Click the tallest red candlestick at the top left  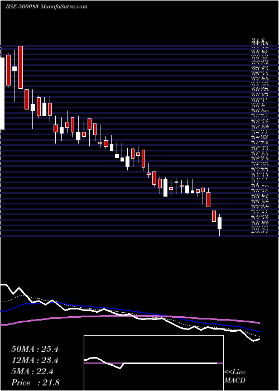[21, 68]
